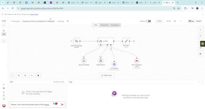This screenshot has width=205, height=109.
Task: Switch to the Evaluations tab
Action: [x=115, y=25]
